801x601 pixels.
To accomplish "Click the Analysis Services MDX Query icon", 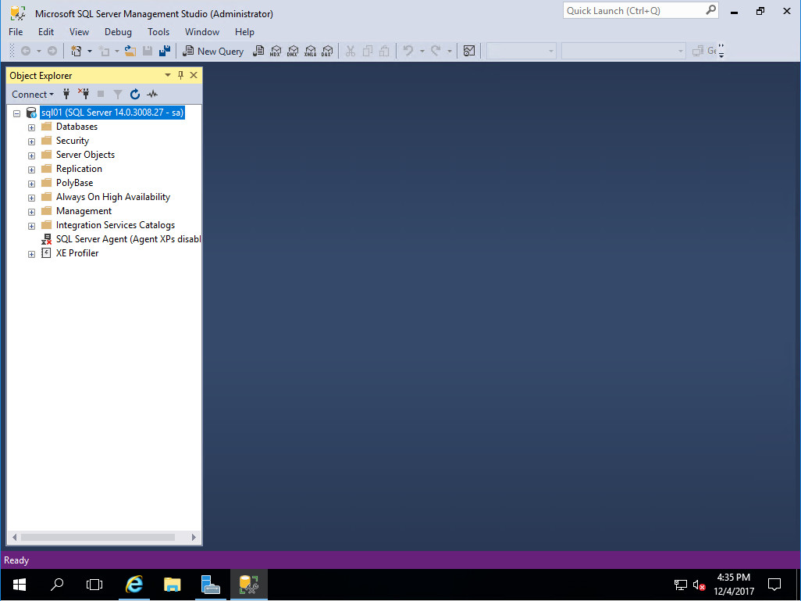I will (275, 51).
